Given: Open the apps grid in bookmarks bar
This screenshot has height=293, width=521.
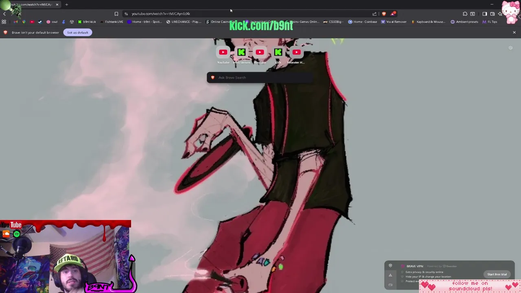Looking at the screenshot, I should pos(4,22).
